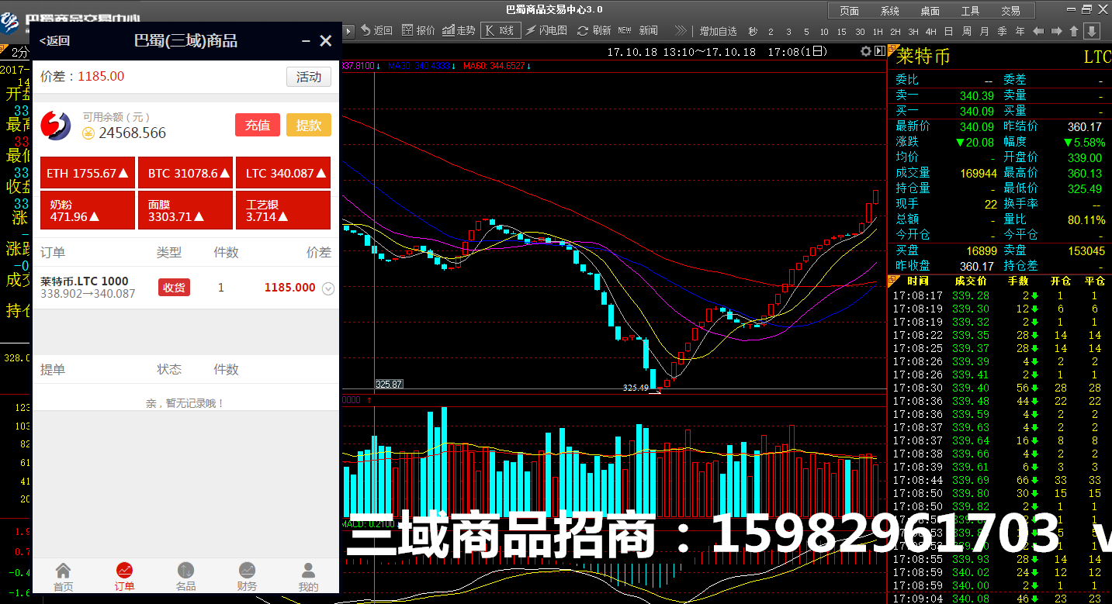1112x604 pixels.
Task: Click the 2分 tab at top left
Action: pos(20,53)
